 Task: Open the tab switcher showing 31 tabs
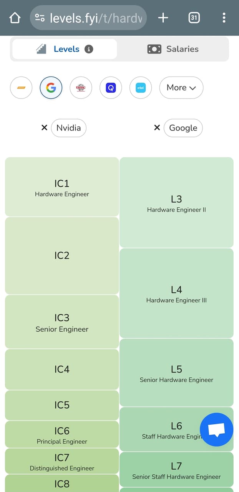(194, 18)
